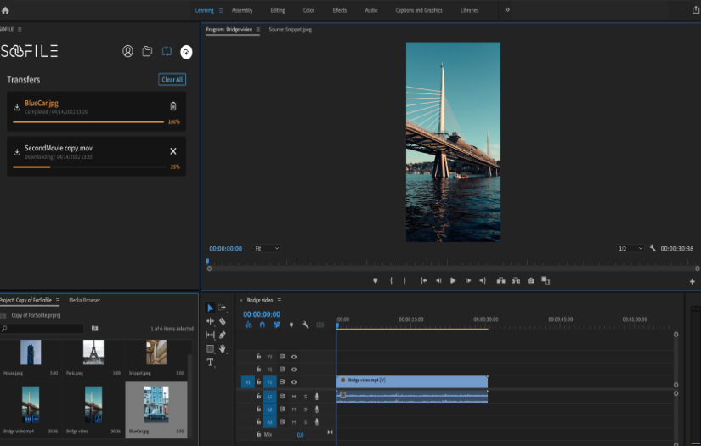
Task: Mute audio track A1
Action: 294,397
